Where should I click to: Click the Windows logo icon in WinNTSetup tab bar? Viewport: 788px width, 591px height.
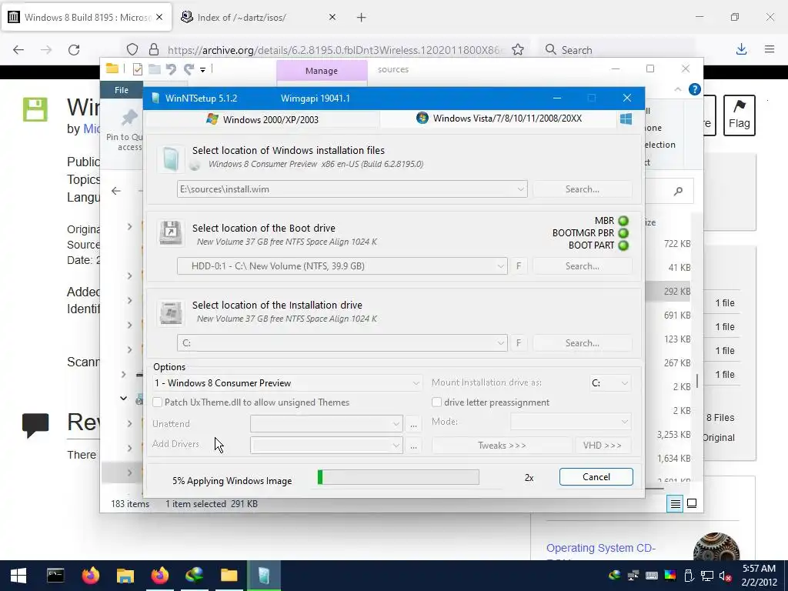coord(626,119)
